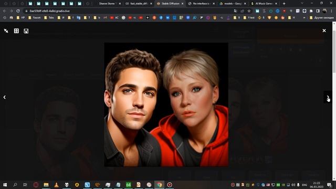Open Windows taskbar search

click(15, 185)
